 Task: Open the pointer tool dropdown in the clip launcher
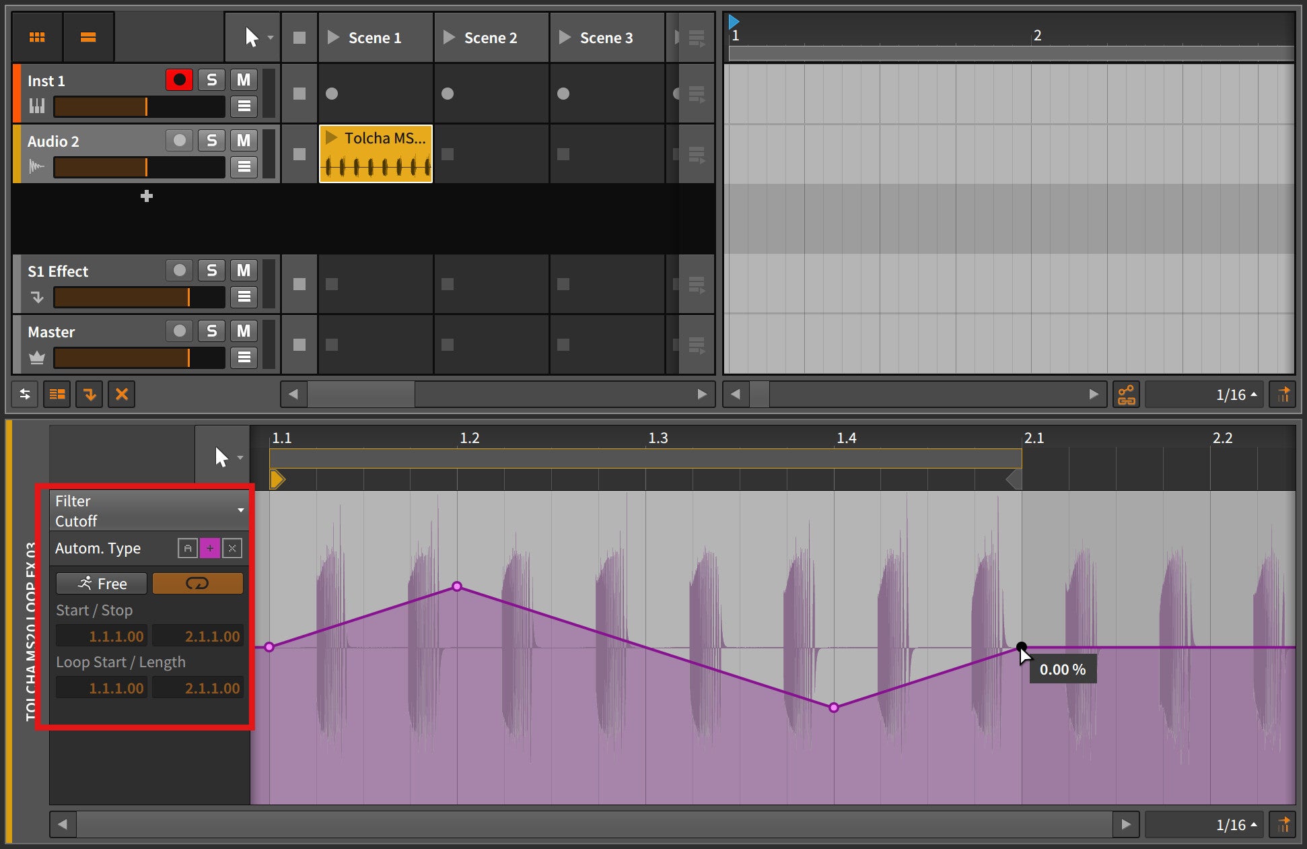tap(271, 38)
